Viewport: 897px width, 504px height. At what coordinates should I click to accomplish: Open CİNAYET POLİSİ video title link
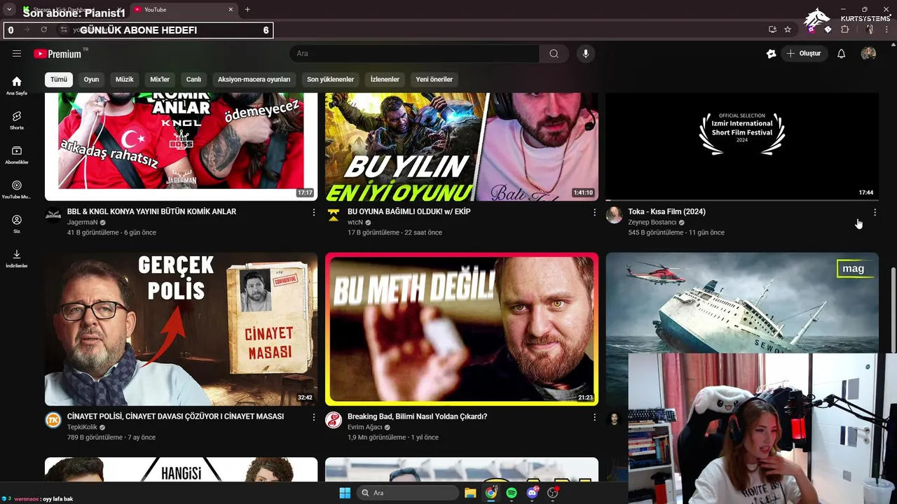pos(175,416)
